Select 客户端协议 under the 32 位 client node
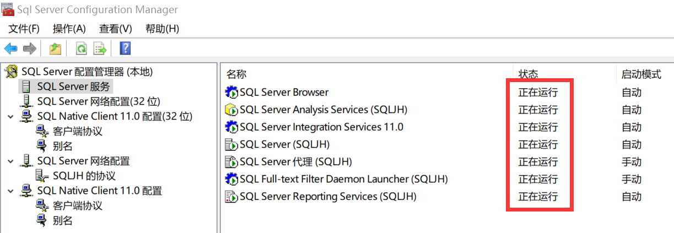This screenshot has width=674, height=233. 78,131
